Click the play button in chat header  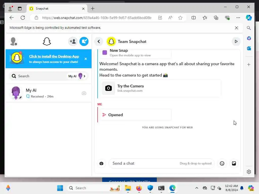pyautogui.click(x=236, y=41)
